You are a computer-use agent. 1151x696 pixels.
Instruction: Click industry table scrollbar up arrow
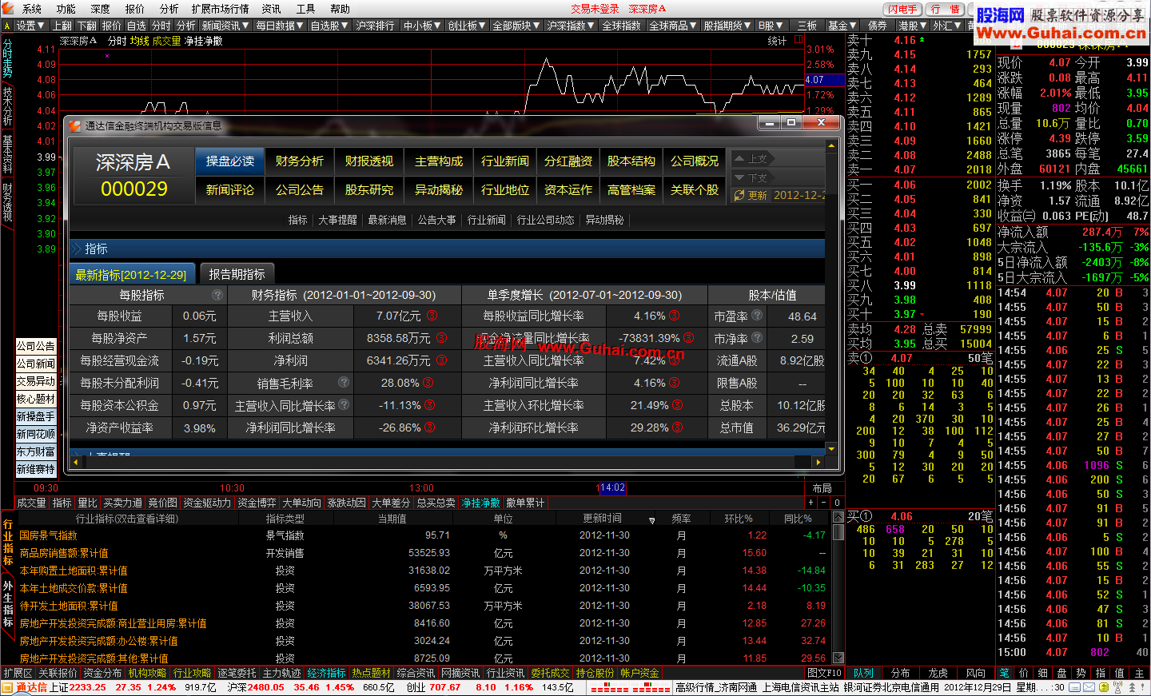[x=838, y=518]
